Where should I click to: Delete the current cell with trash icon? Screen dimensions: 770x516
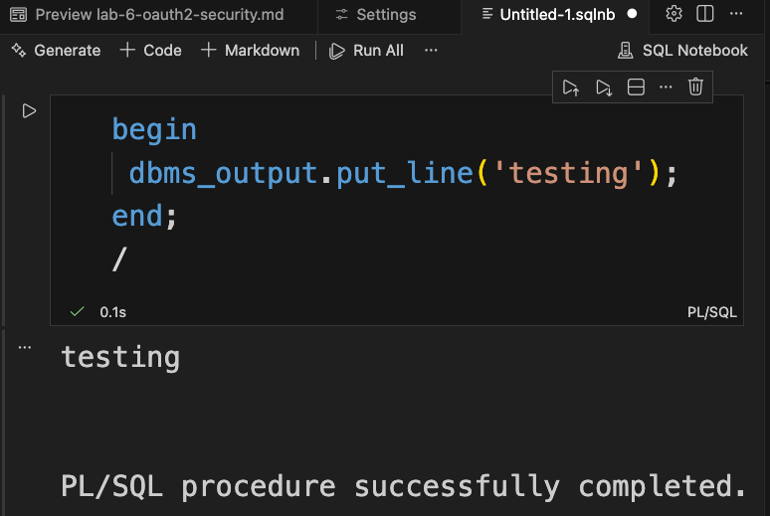696,87
